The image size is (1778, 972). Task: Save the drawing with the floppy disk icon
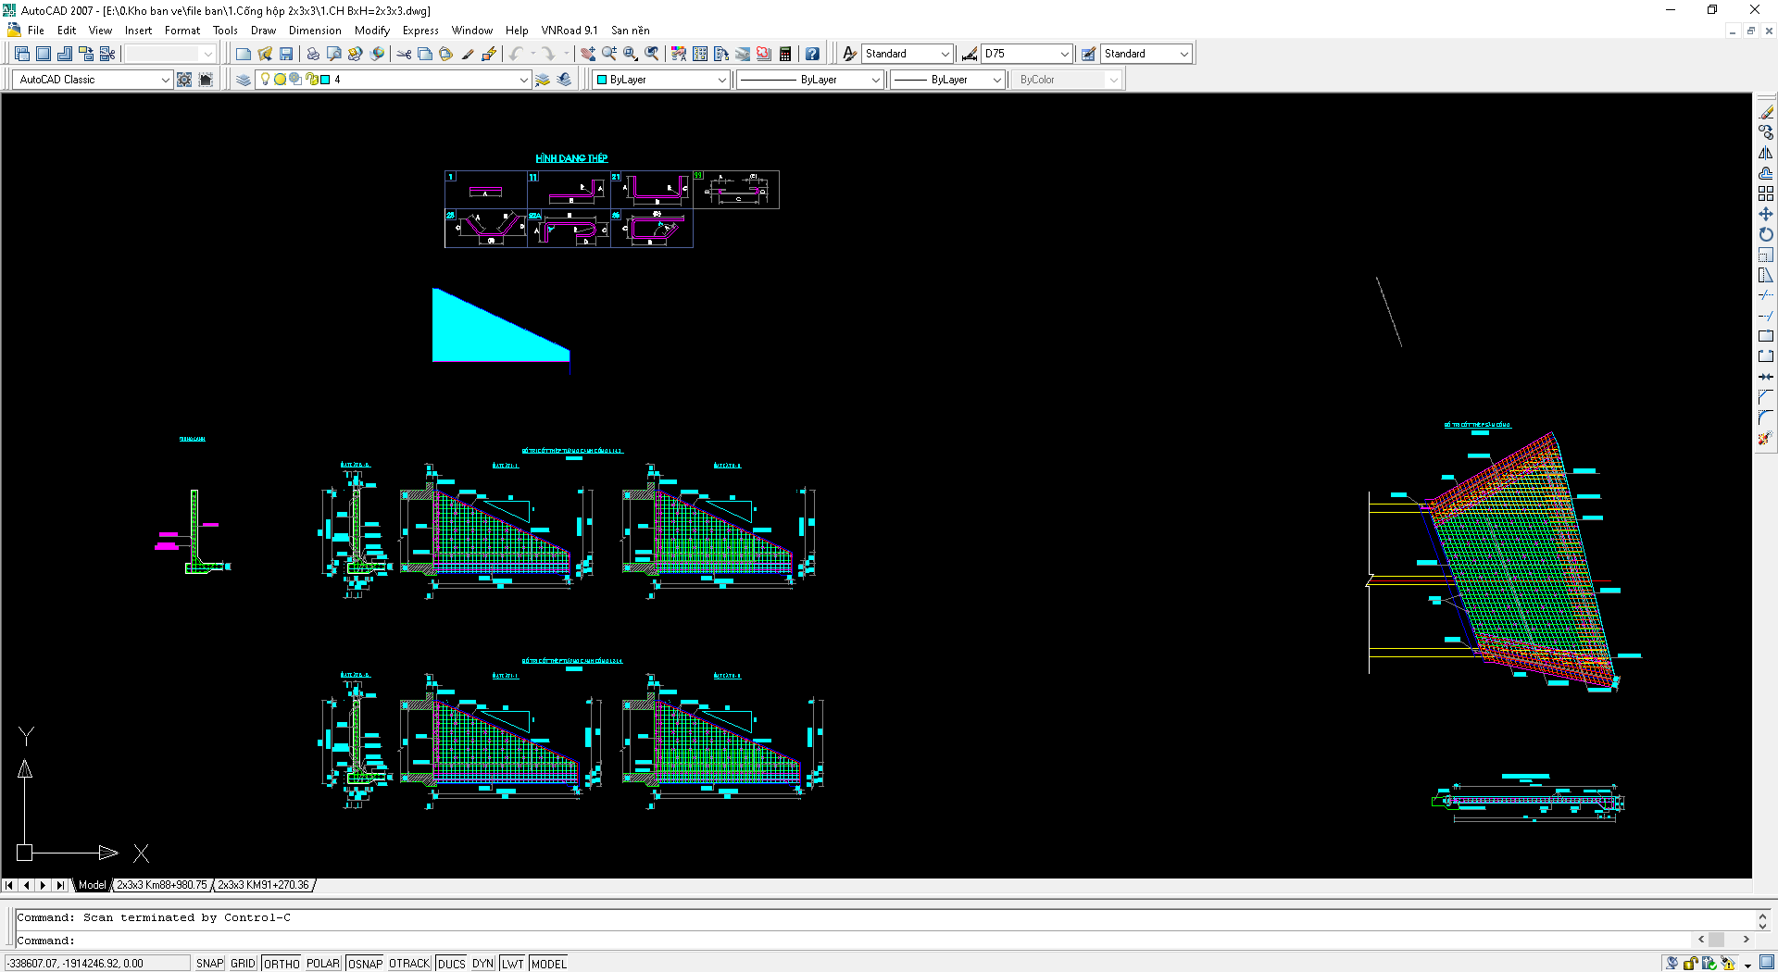click(x=286, y=54)
